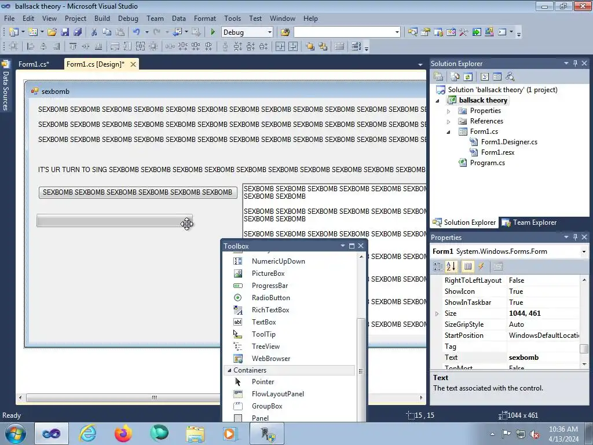Image resolution: width=593 pixels, height=445 pixels.
Task: Click the Find in Files icon
Action: 285,32
